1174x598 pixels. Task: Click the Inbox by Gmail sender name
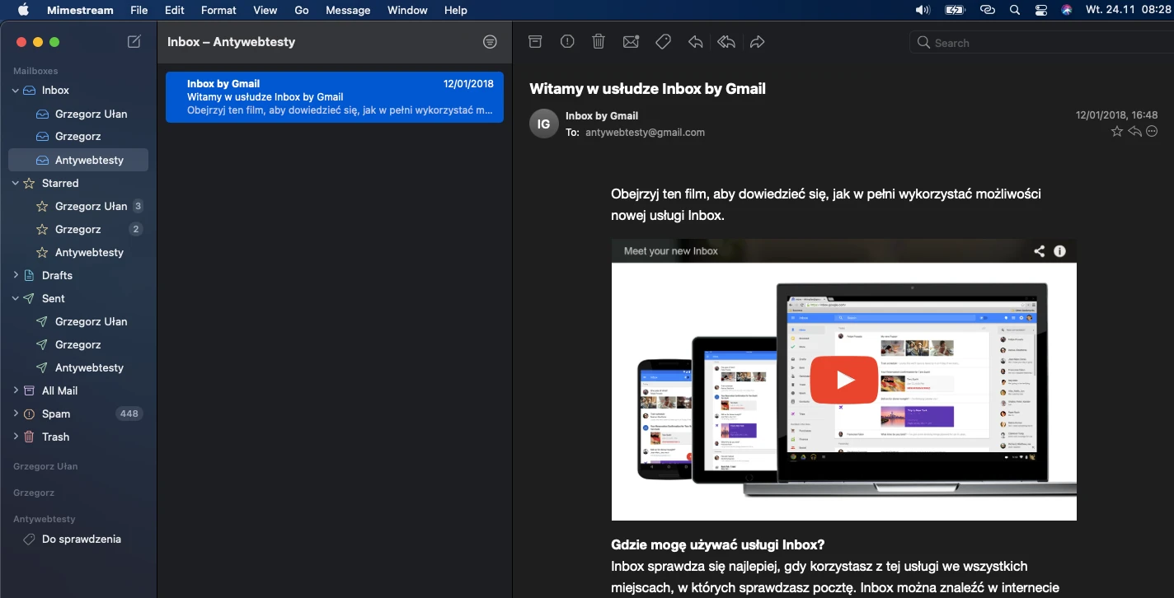[x=602, y=115]
